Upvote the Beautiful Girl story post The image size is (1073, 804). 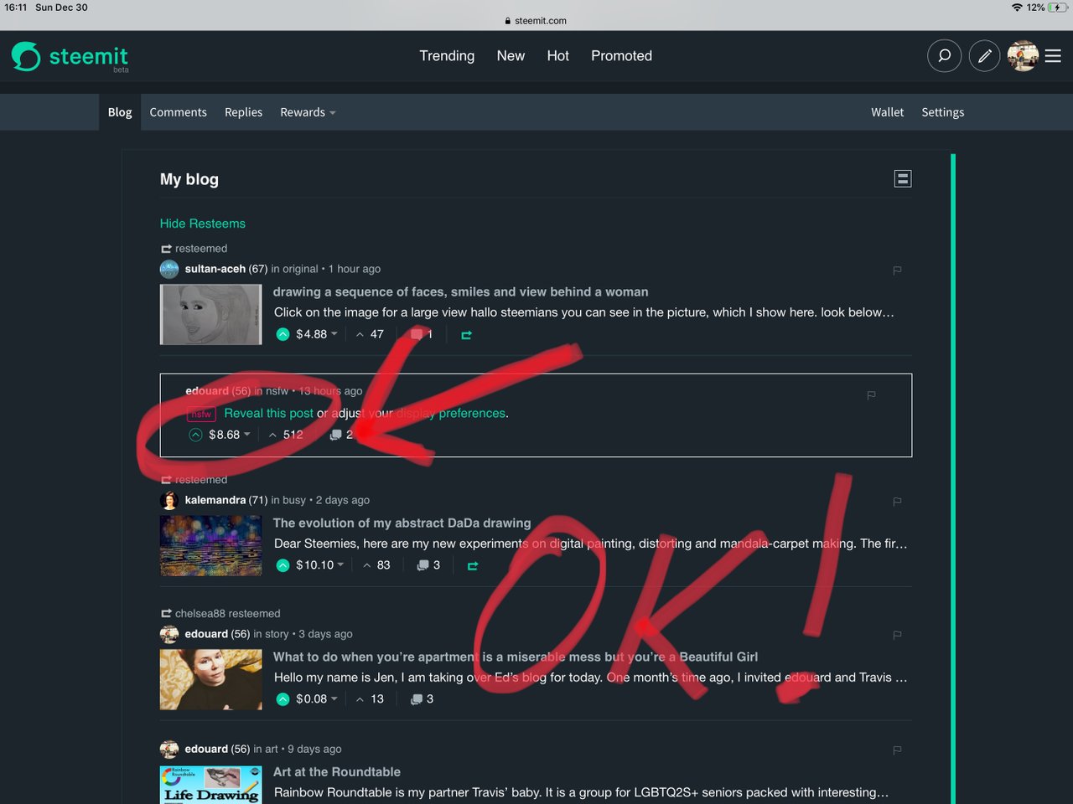(x=283, y=699)
